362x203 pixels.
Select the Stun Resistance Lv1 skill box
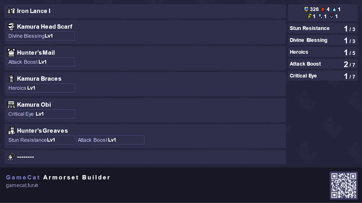41,140
